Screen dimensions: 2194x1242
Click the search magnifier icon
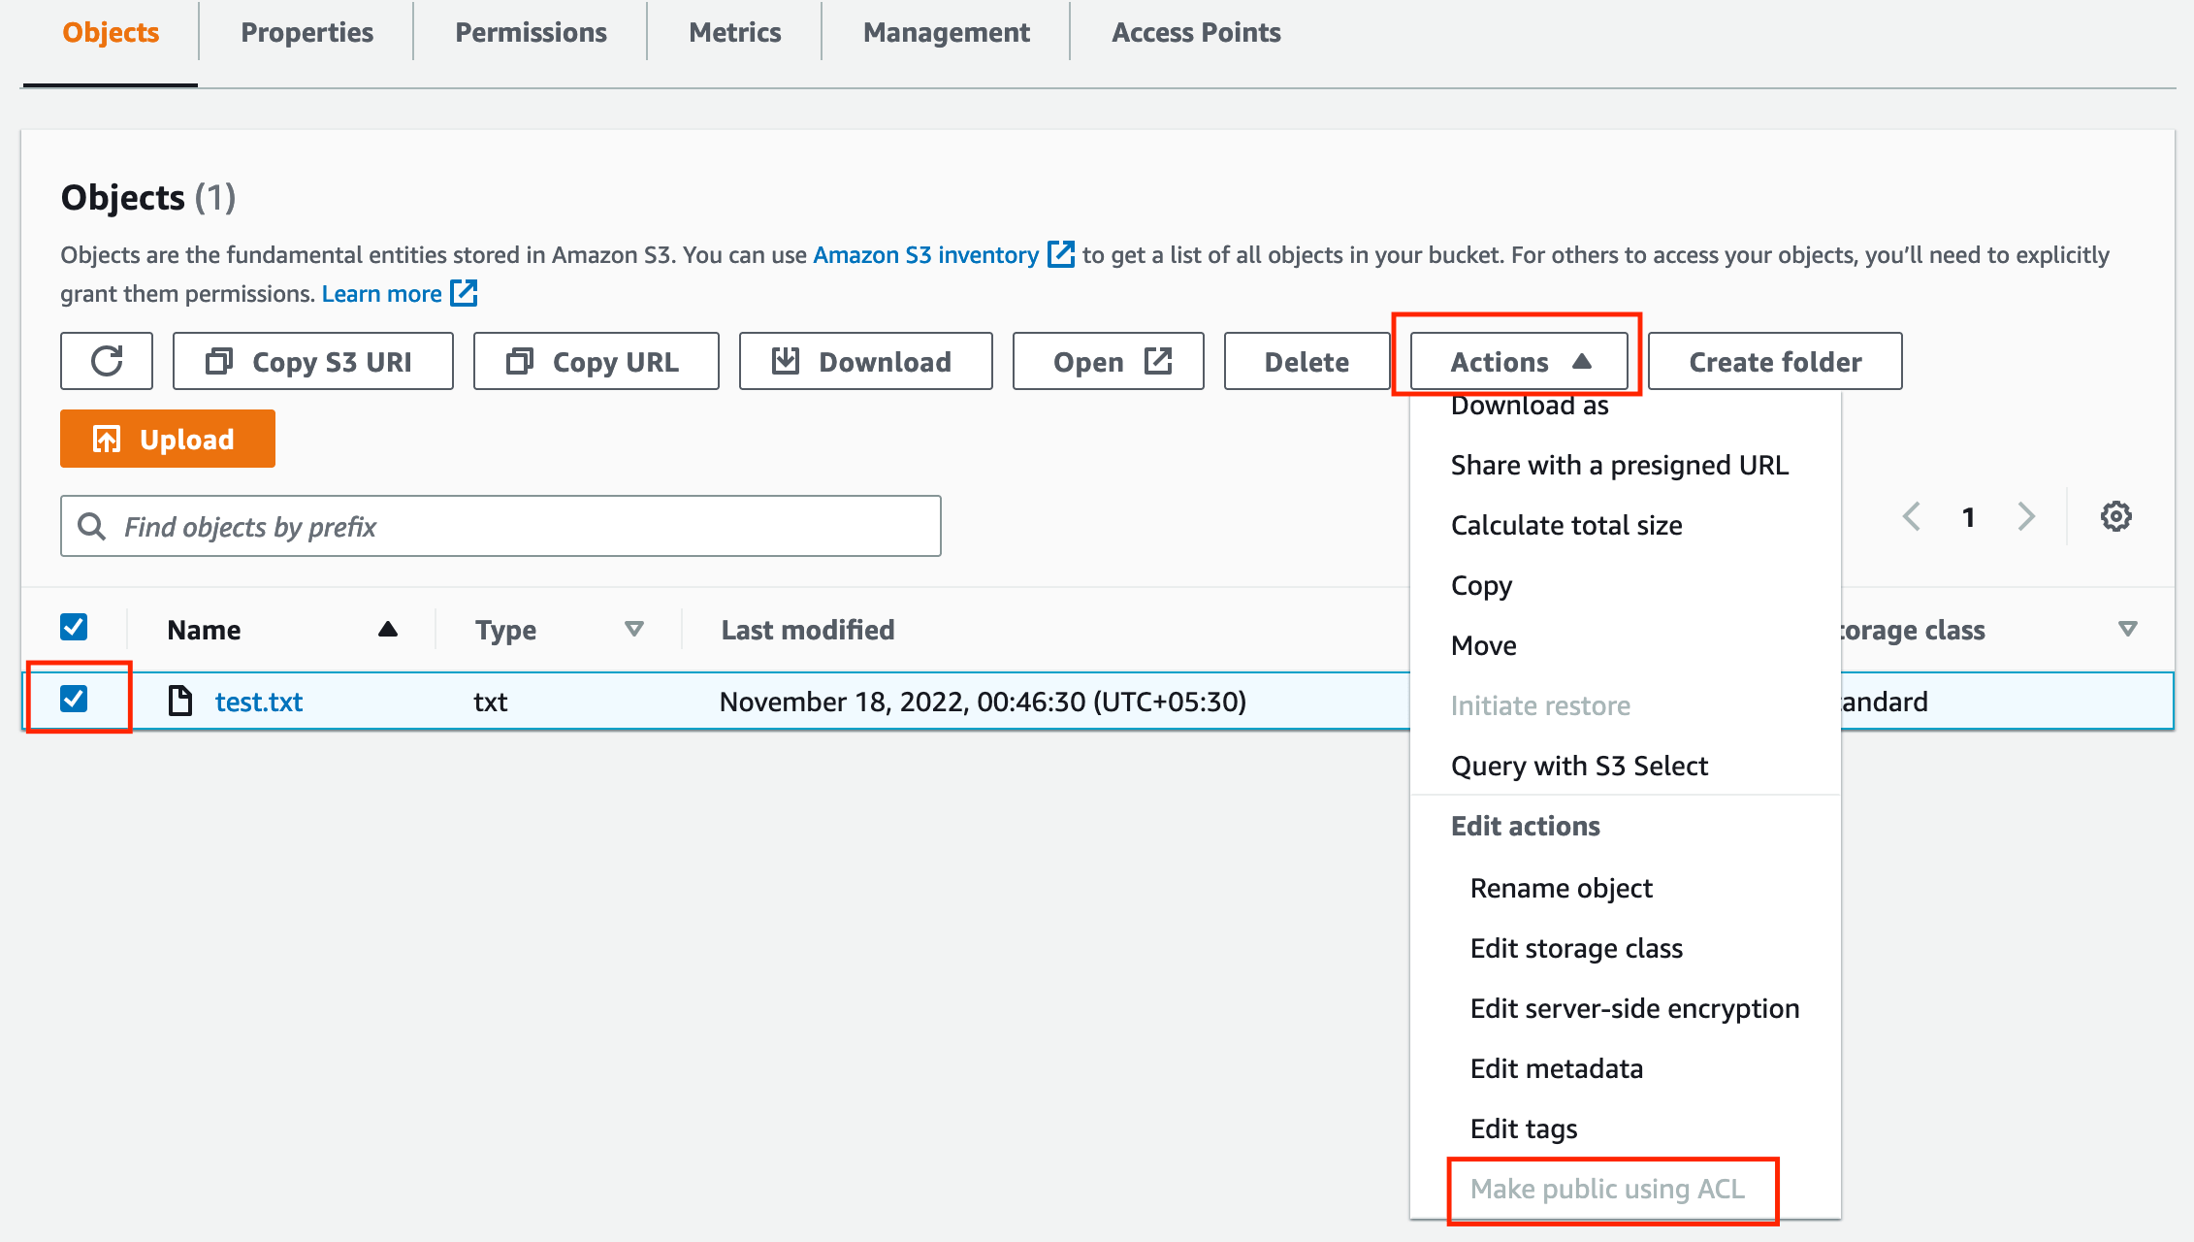[92, 526]
